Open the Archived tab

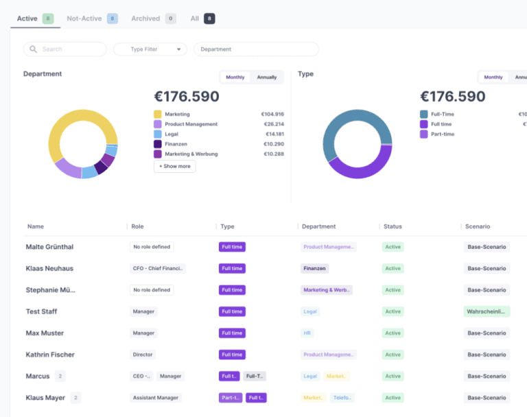pos(154,19)
